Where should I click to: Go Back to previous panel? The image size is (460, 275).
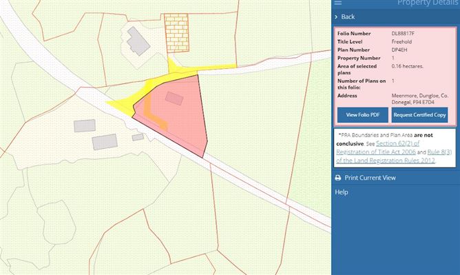tap(348, 17)
